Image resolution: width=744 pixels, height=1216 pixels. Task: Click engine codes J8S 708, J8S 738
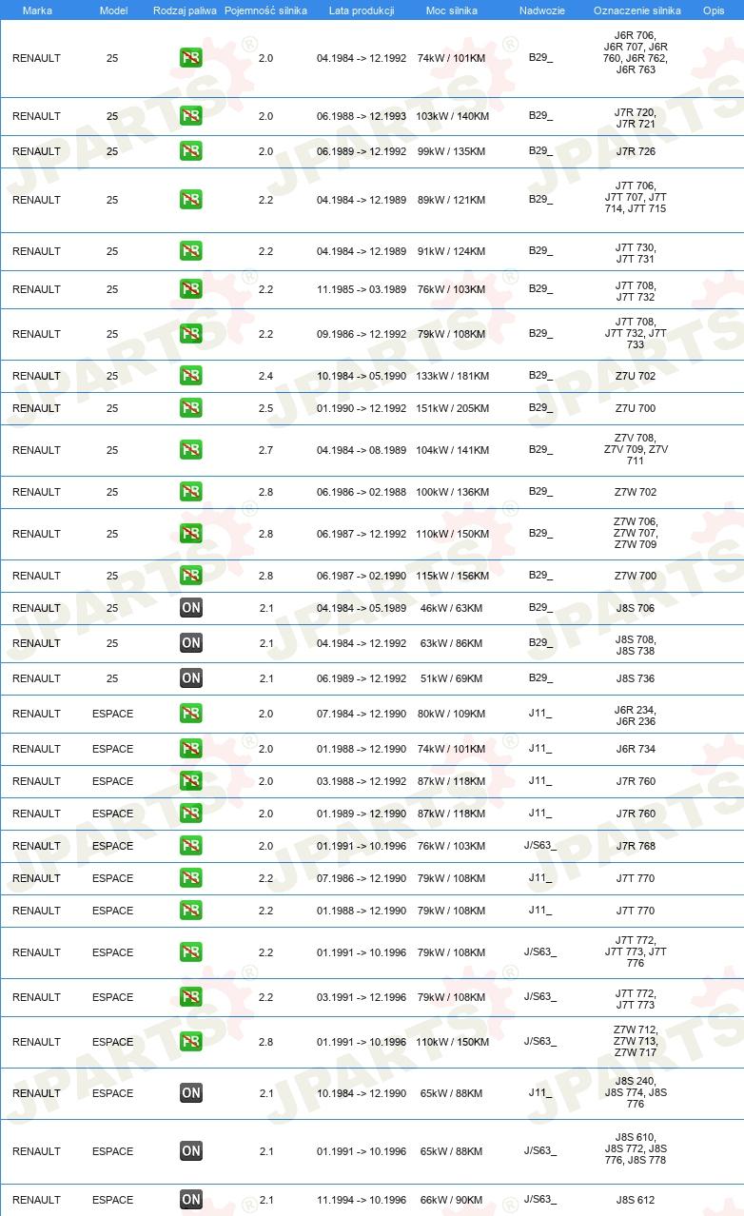pyautogui.click(x=636, y=645)
